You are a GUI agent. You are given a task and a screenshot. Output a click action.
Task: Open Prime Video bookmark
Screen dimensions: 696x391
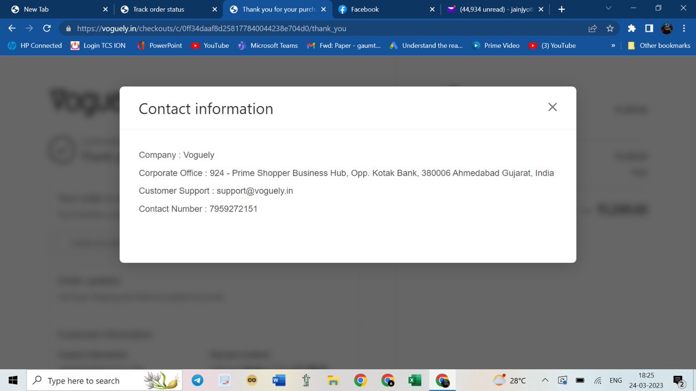click(496, 45)
